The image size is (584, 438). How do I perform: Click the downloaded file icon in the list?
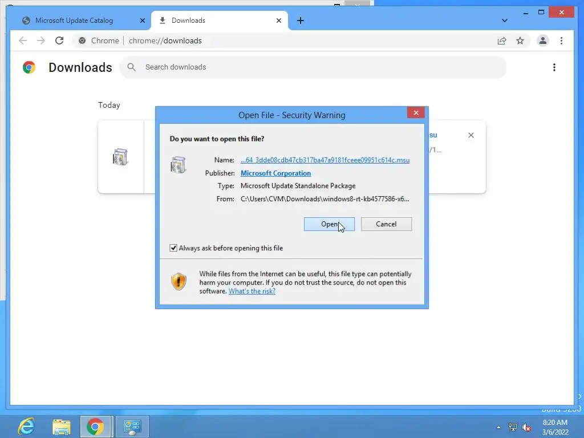pos(120,157)
